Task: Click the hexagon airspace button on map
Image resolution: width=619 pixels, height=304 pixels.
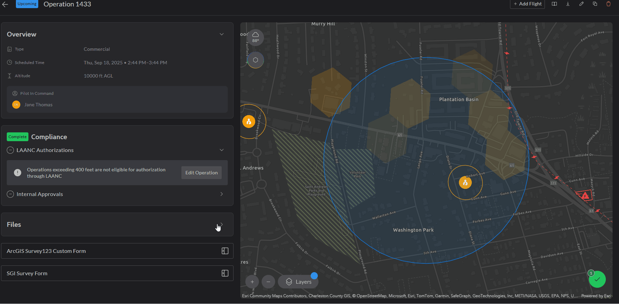Action: click(x=256, y=60)
